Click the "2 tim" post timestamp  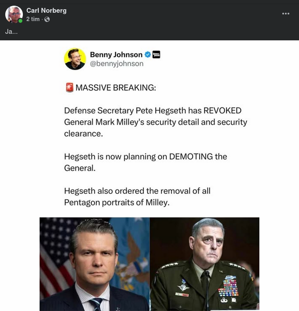pos(33,19)
